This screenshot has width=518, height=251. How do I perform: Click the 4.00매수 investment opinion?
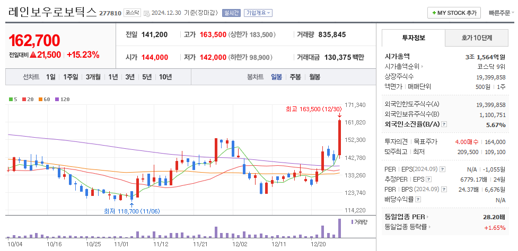467,142
